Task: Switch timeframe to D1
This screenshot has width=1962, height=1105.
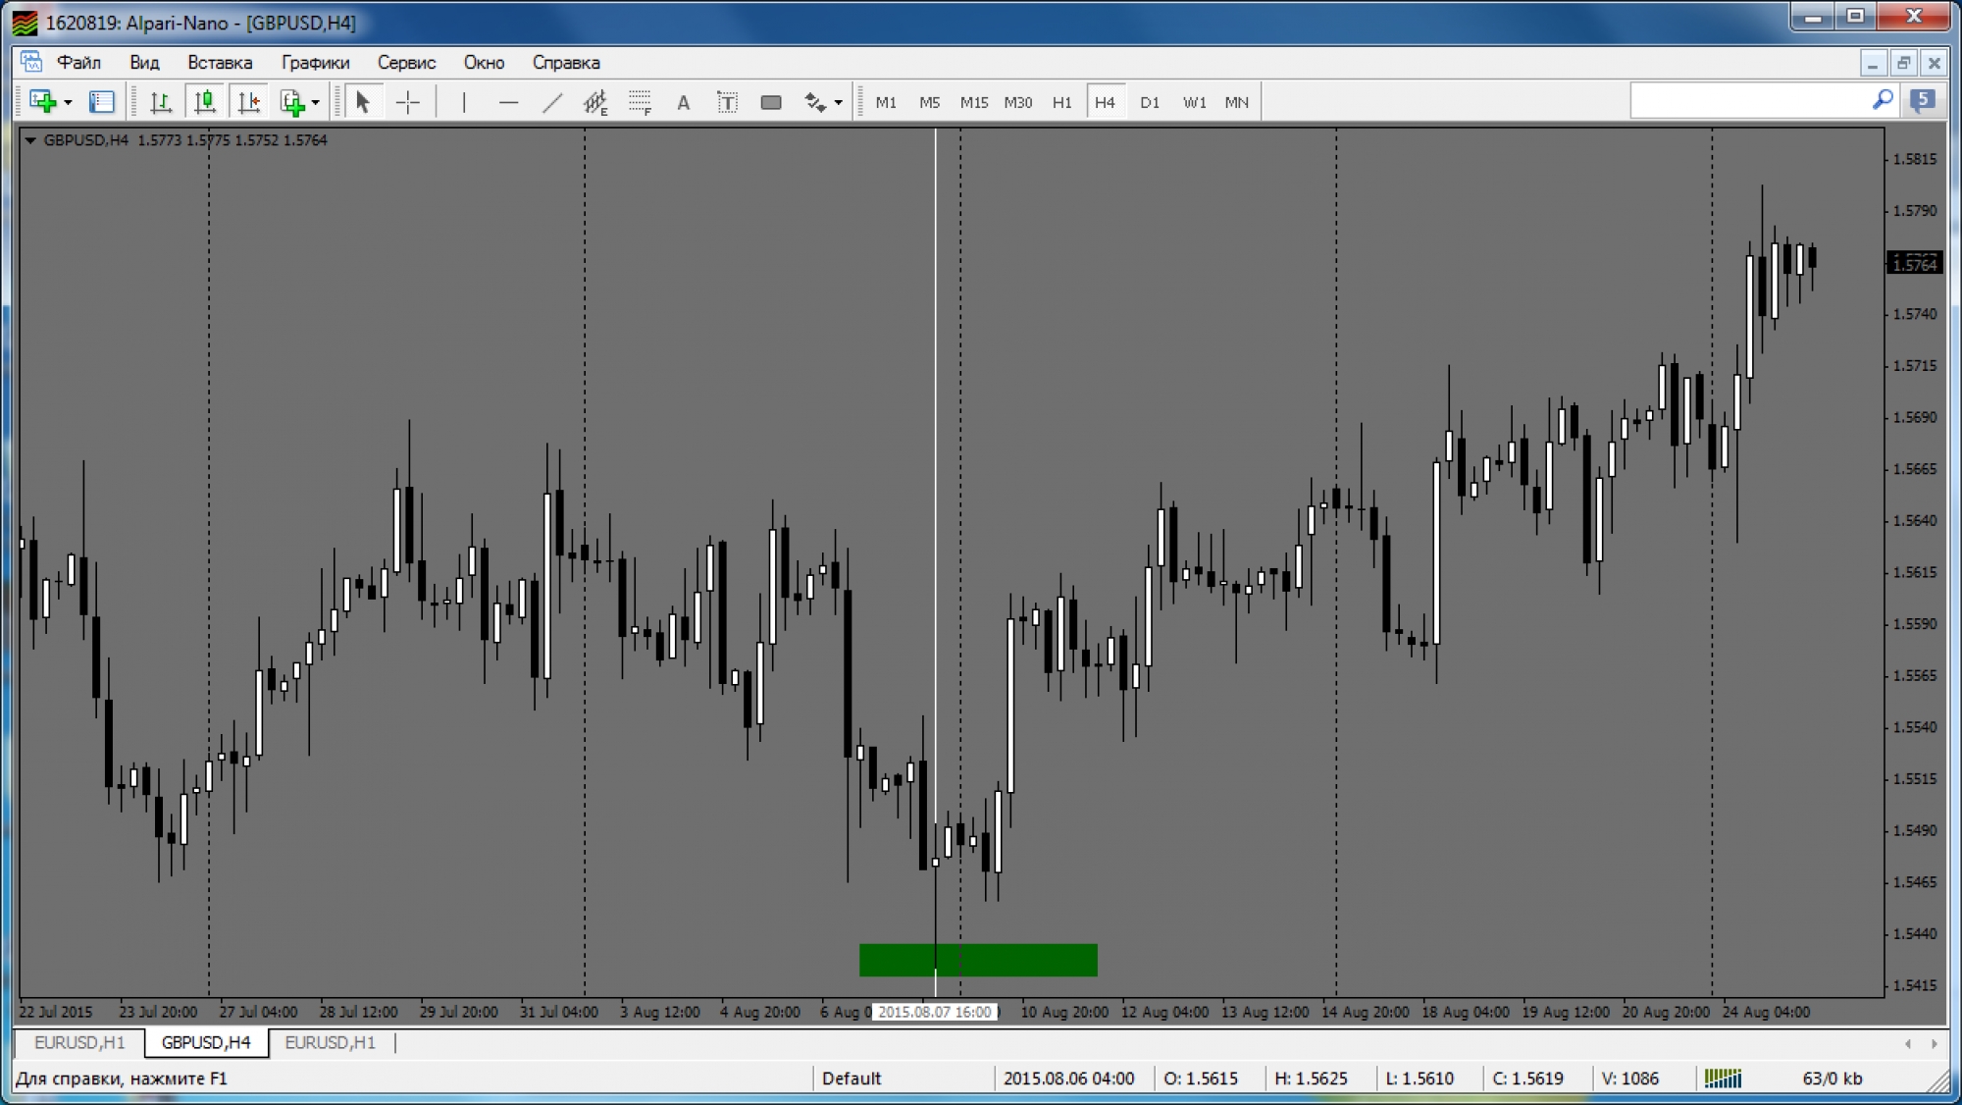Action: pyautogui.click(x=1149, y=102)
